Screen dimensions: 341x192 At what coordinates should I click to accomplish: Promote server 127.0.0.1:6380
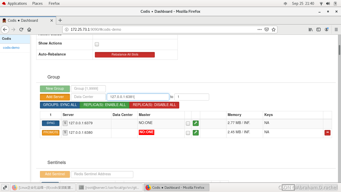[51, 132]
